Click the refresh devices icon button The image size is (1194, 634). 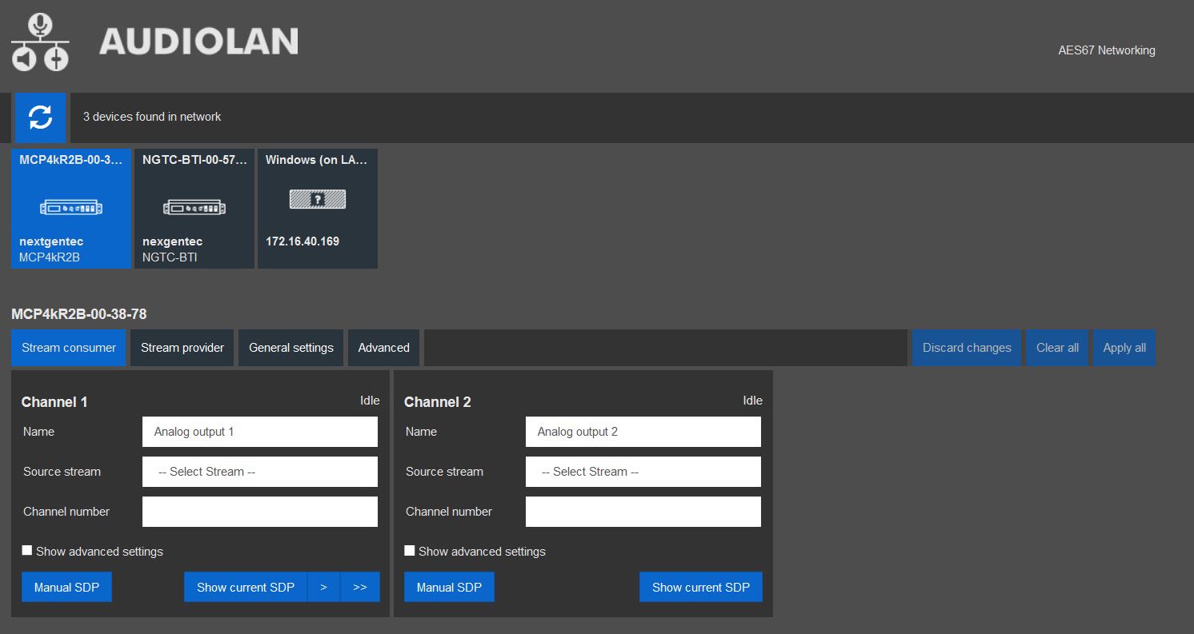click(x=41, y=118)
